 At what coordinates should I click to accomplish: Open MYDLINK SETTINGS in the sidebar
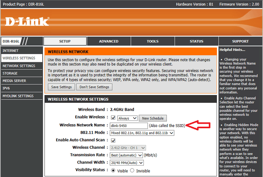(22, 96)
